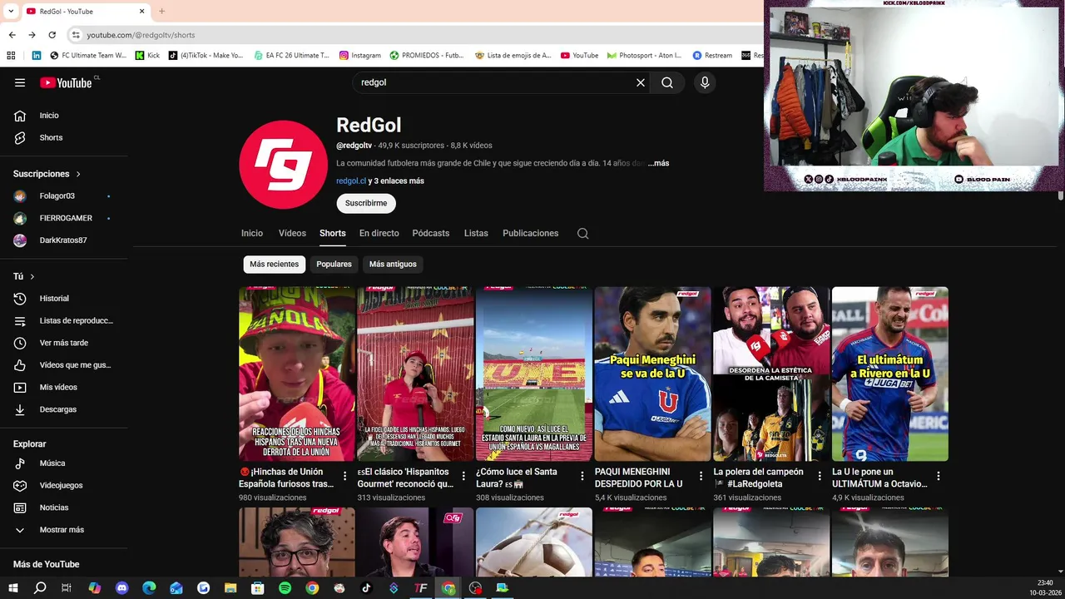Switch to the Inicio channel tab
Screen dimensions: 1065x599
click(252, 233)
